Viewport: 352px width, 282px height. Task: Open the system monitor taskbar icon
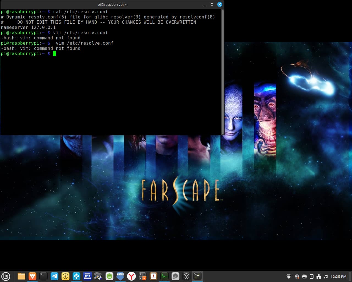[164, 276]
